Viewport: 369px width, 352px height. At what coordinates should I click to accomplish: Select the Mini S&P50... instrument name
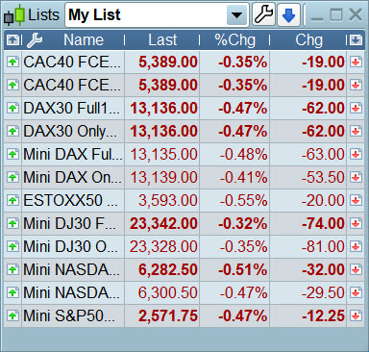[x=69, y=315]
